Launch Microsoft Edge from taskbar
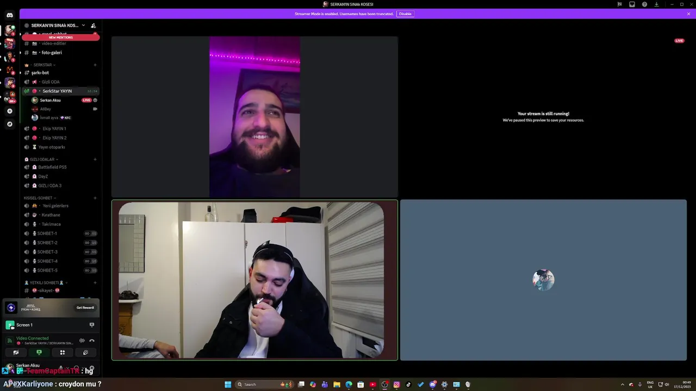 click(x=349, y=384)
